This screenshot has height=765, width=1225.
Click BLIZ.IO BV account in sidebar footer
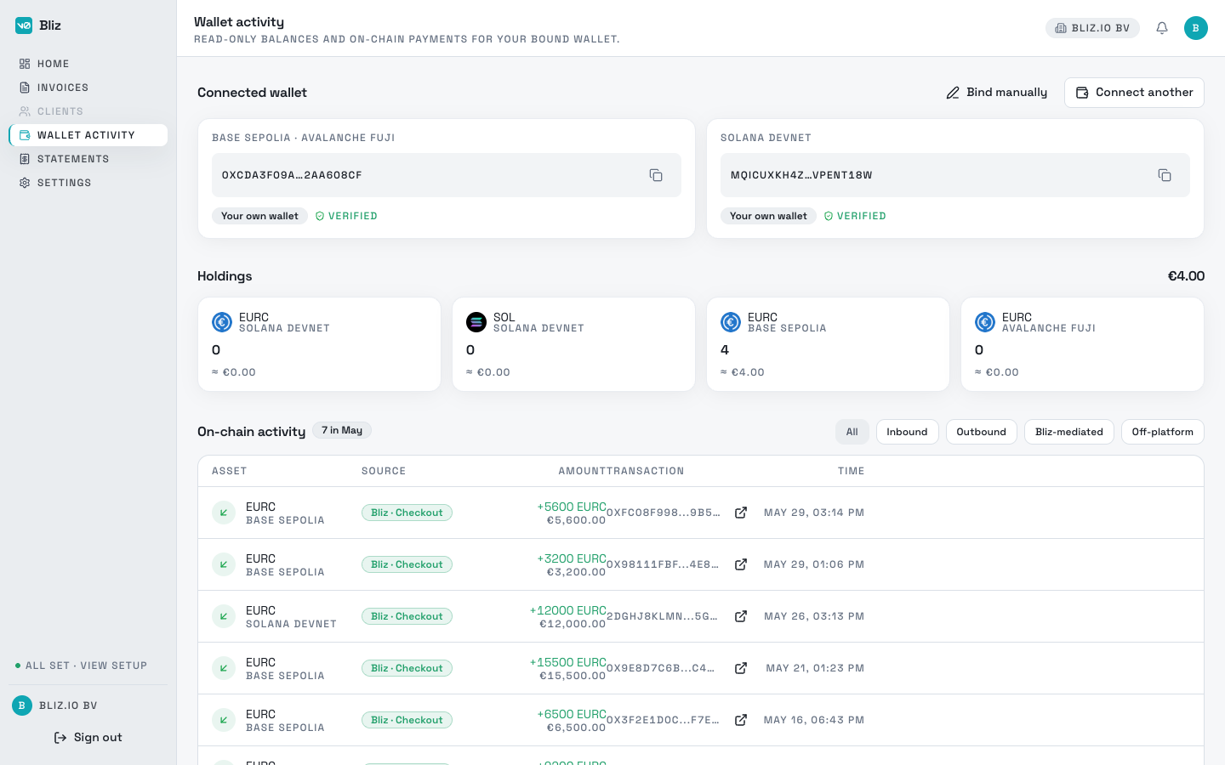coord(68,705)
